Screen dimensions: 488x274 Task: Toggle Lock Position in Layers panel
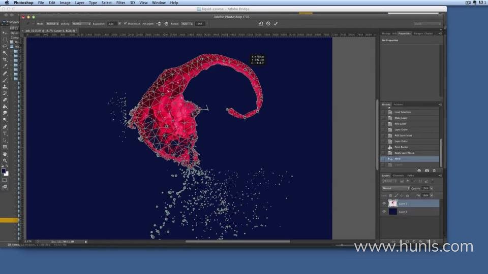coord(402,195)
